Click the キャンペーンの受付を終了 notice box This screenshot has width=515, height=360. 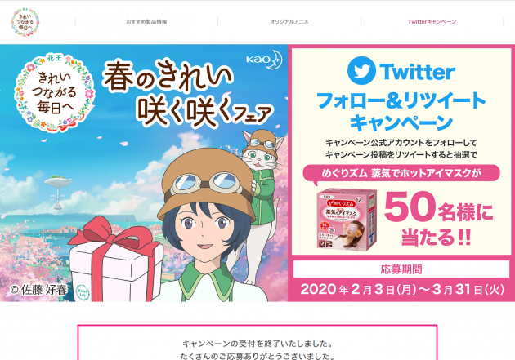tap(257, 343)
